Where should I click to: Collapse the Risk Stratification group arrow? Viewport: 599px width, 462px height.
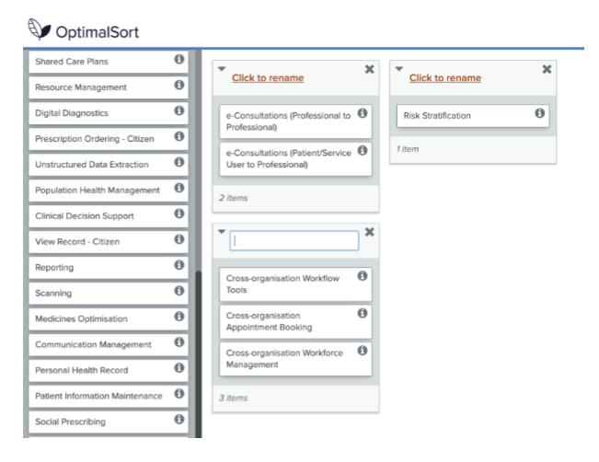(x=399, y=69)
